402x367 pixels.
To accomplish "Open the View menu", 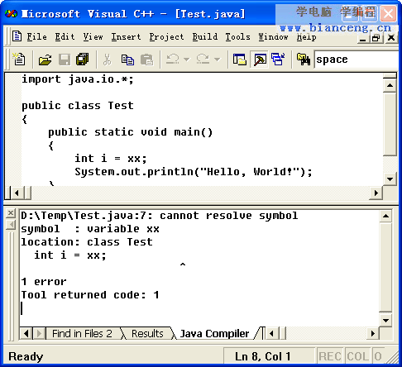I will coord(93,36).
